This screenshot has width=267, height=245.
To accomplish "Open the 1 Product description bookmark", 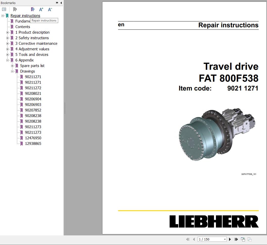I will [x=32, y=32].
